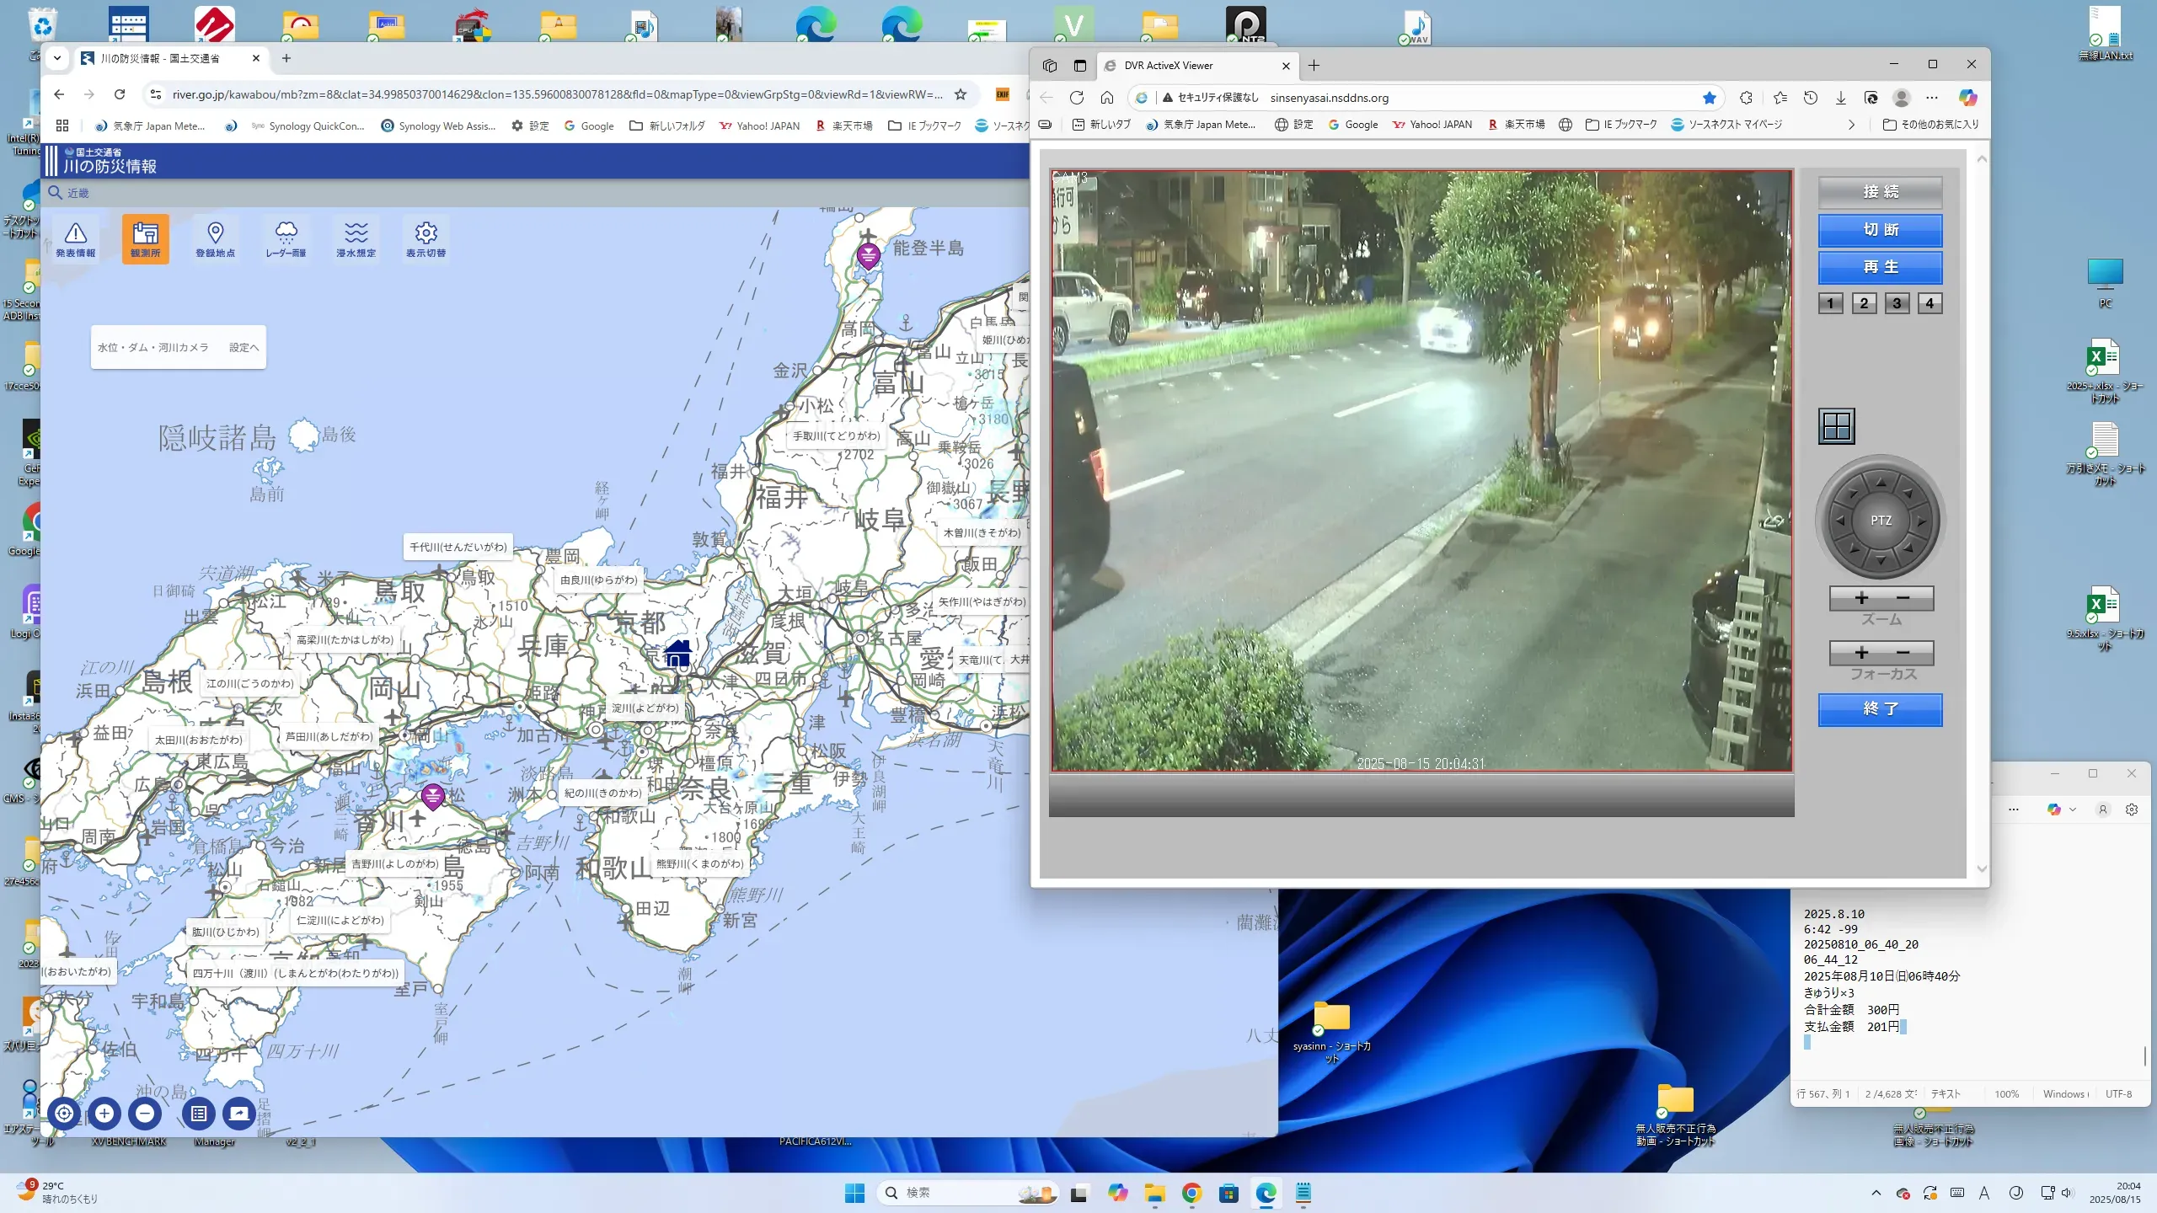Click the 近畿 map search field
The width and height of the screenshot is (2157, 1213).
coord(78,193)
